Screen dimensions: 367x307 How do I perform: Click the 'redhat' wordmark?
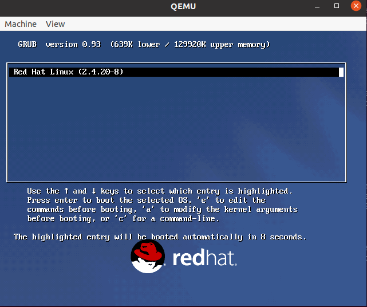click(205, 258)
